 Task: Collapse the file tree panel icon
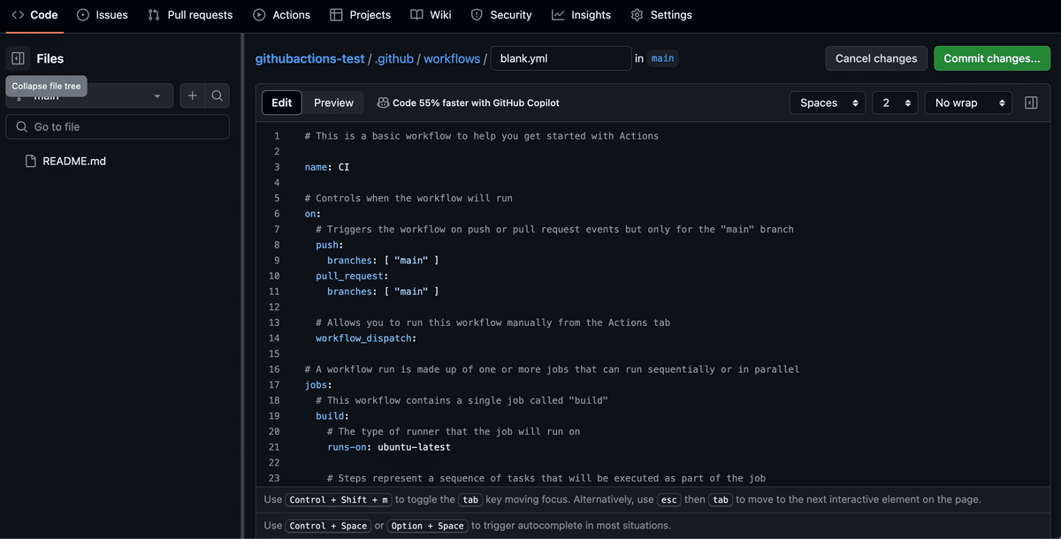click(18, 58)
